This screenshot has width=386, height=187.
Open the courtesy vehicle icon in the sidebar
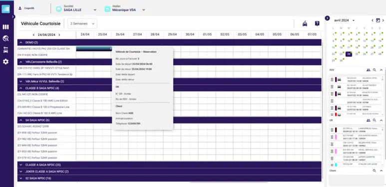(5, 50)
